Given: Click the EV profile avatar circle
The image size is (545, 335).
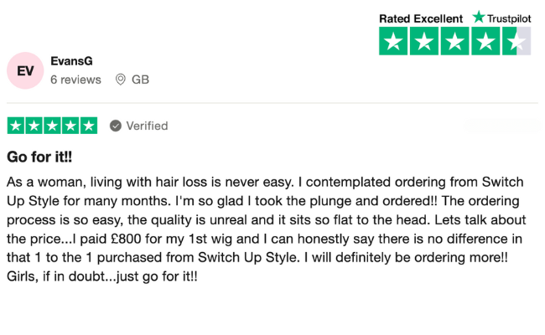Looking at the screenshot, I should coord(26,71).
